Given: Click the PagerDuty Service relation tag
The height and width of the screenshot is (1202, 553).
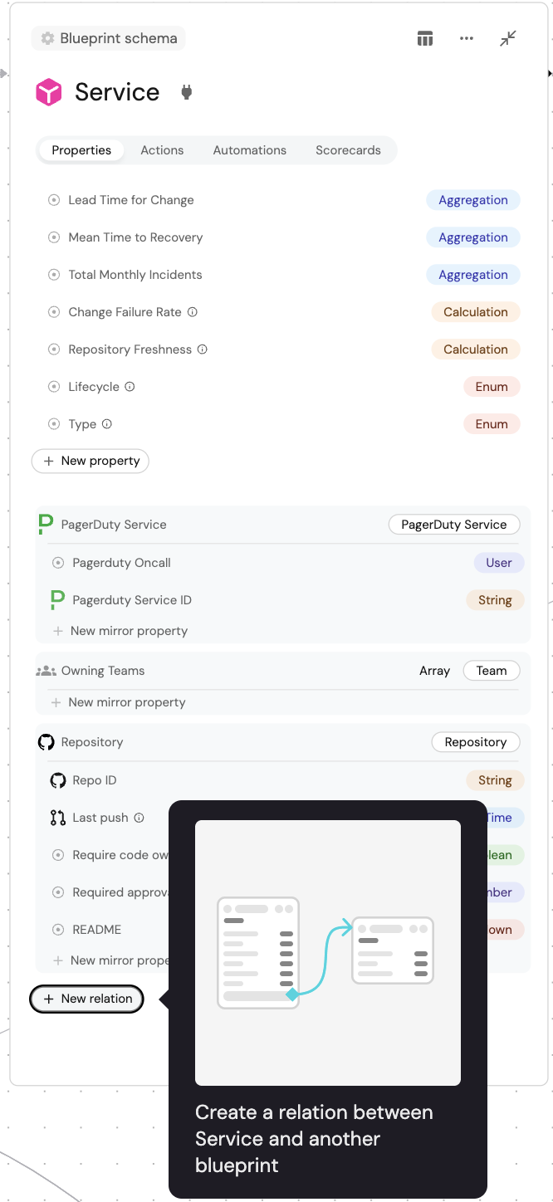Looking at the screenshot, I should [x=453, y=525].
